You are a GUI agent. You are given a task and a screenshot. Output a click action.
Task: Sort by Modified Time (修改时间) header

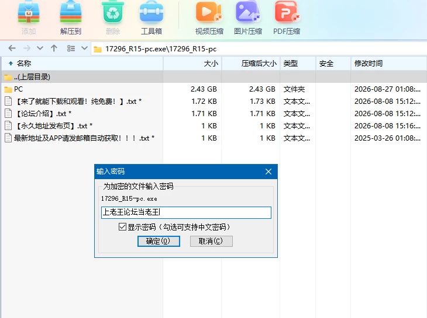point(389,64)
